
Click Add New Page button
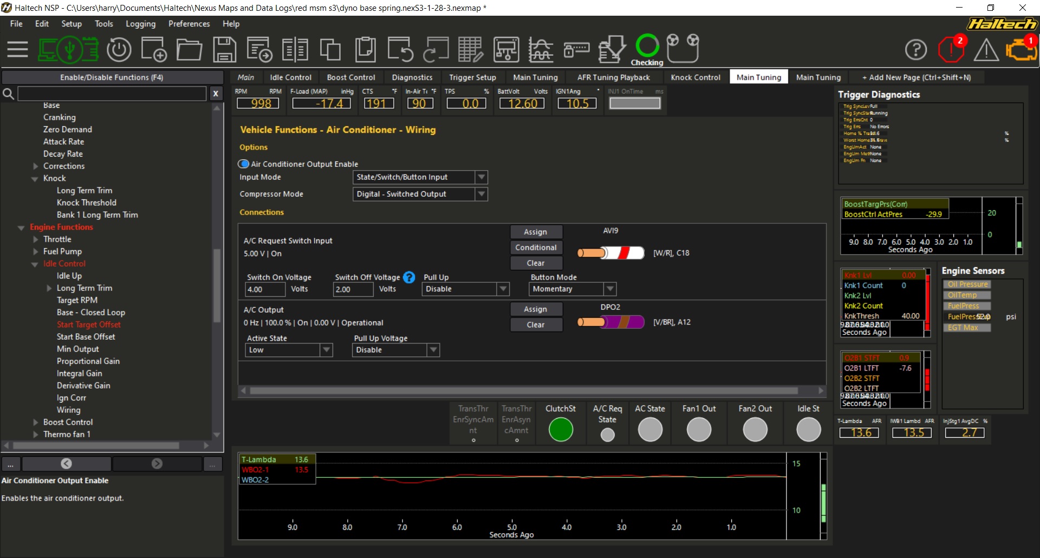tap(916, 77)
